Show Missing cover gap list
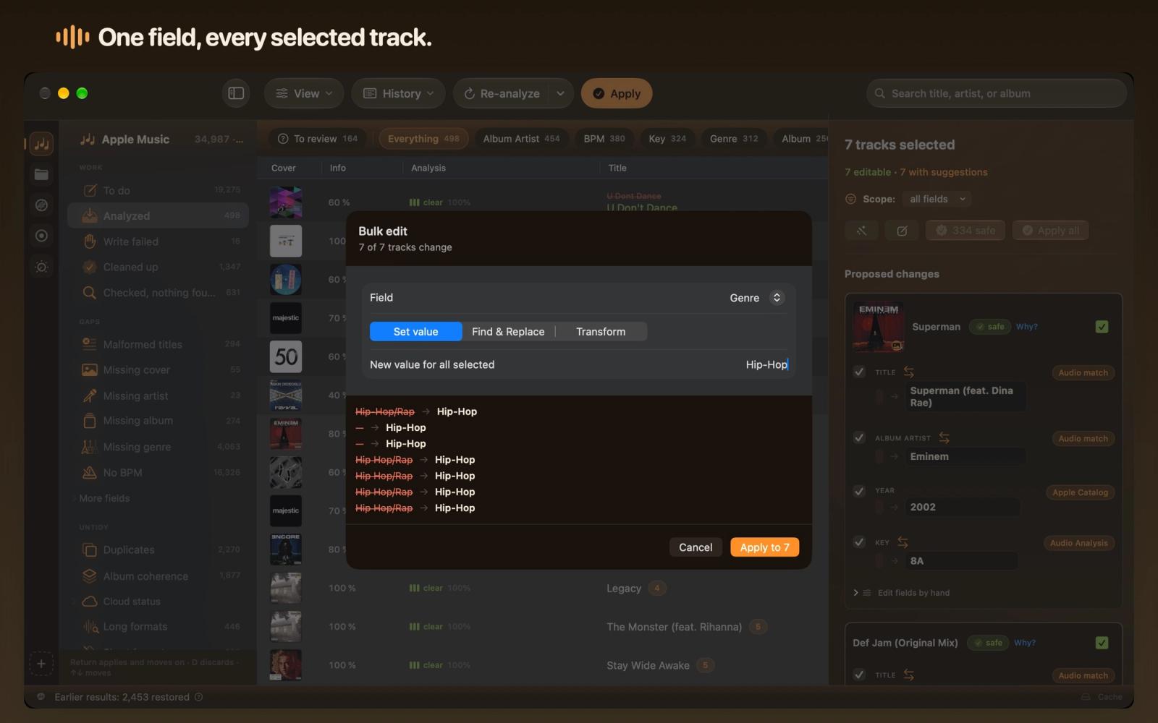Viewport: 1158px width, 723px height. coord(159,369)
